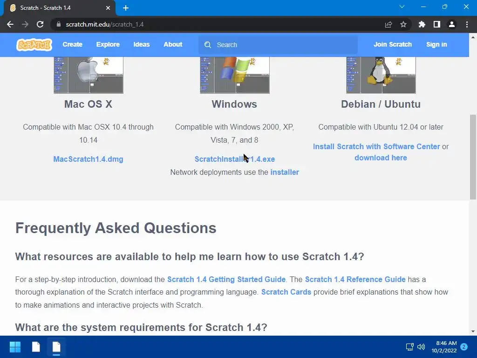Click volume speaker icon in tray
This screenshot has height=358, width=477.
(421, 347)
